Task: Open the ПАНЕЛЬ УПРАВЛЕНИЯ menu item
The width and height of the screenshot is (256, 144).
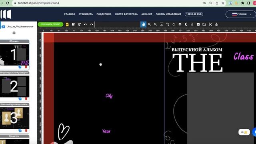Action: click(168, 14)
